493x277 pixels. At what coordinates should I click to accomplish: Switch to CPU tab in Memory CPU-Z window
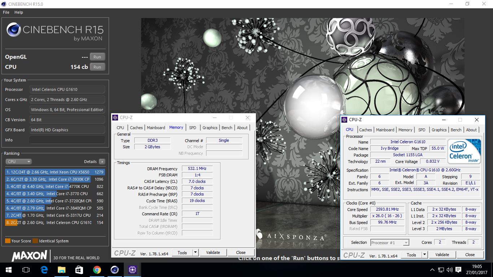pyautogui.click(x=120, y=128)
